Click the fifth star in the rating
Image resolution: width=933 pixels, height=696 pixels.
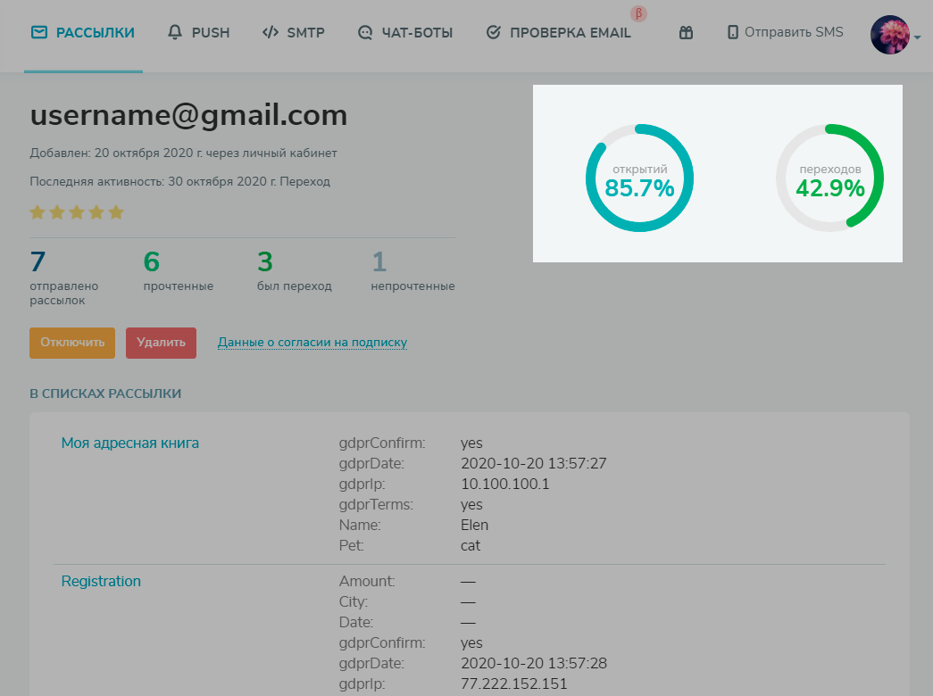pos(116,212)
